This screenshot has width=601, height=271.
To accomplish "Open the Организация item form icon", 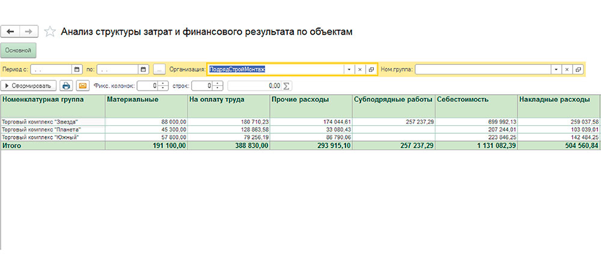I will (x=371, y=69).
